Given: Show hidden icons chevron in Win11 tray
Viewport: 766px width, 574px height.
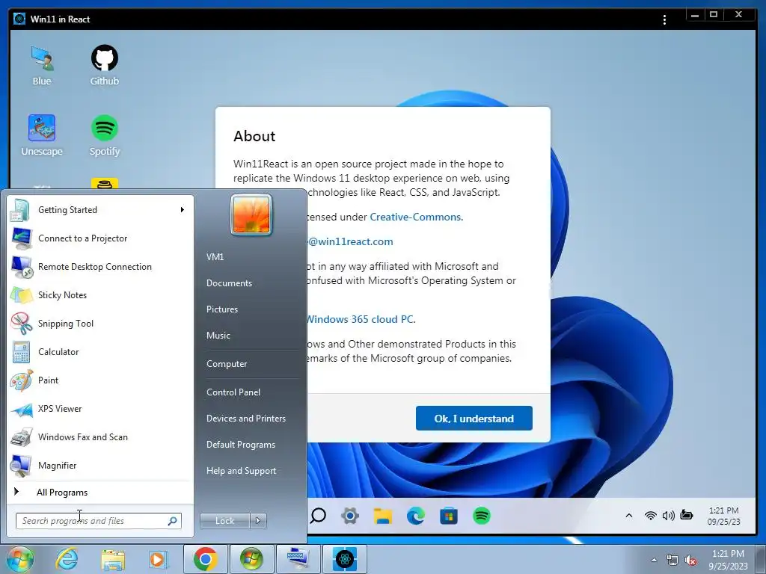Looking at the screenshot, I should tap(629, 516).
